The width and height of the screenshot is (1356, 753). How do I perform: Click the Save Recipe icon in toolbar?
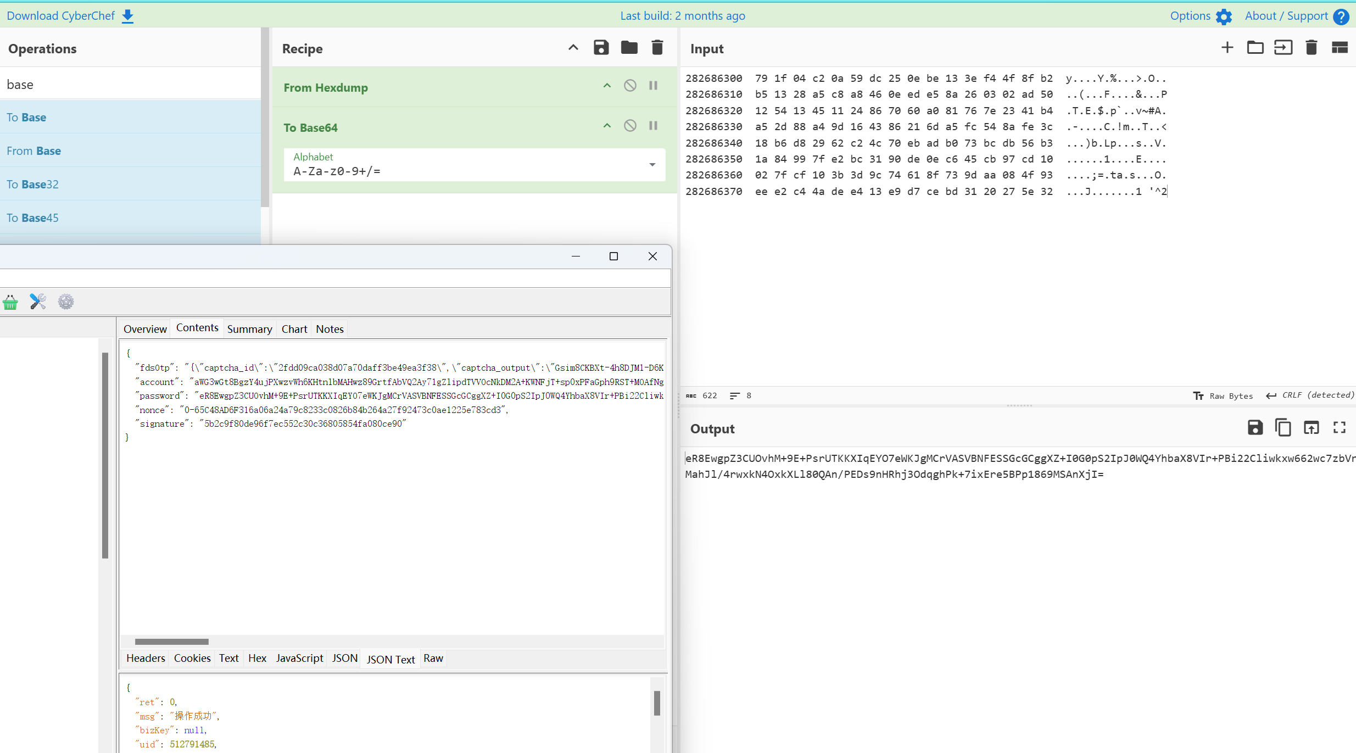tap(601, 48)
